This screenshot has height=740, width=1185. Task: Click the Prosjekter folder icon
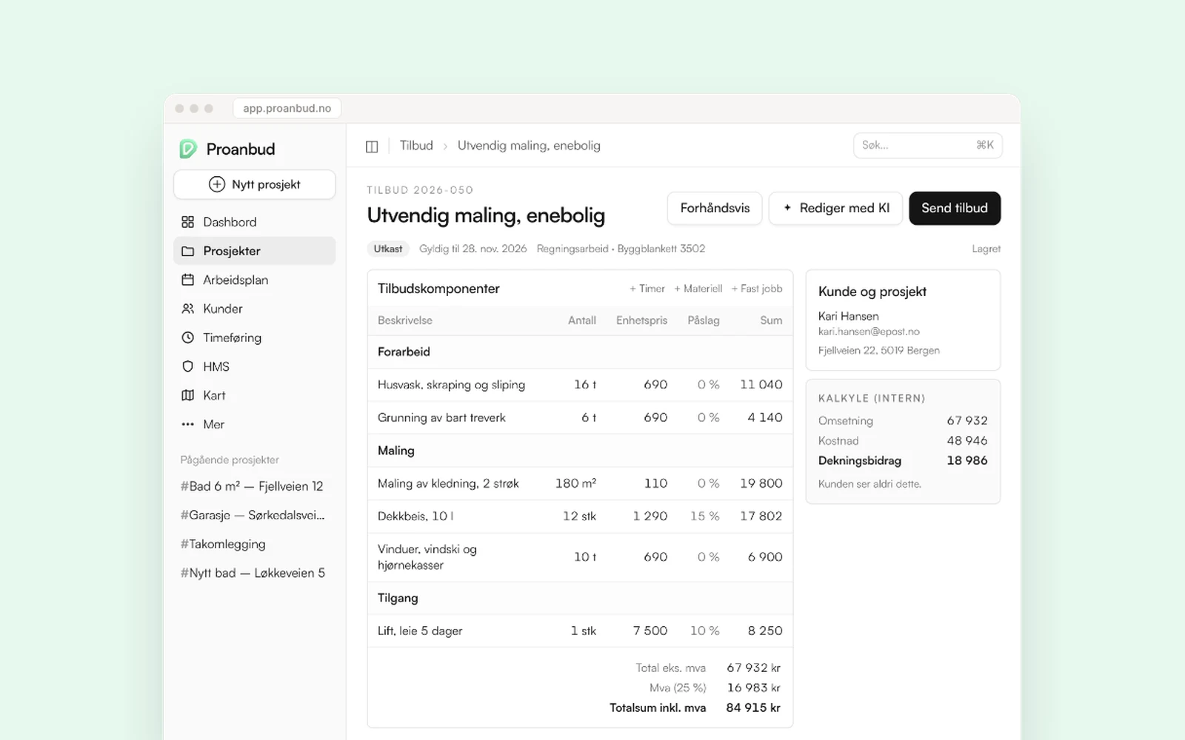[x=187, y=251]
